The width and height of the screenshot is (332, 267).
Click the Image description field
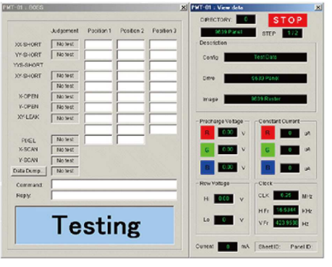(265, 99)
